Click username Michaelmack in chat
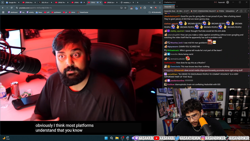Screen dimensions: 250x141 (x=173, y=51)
